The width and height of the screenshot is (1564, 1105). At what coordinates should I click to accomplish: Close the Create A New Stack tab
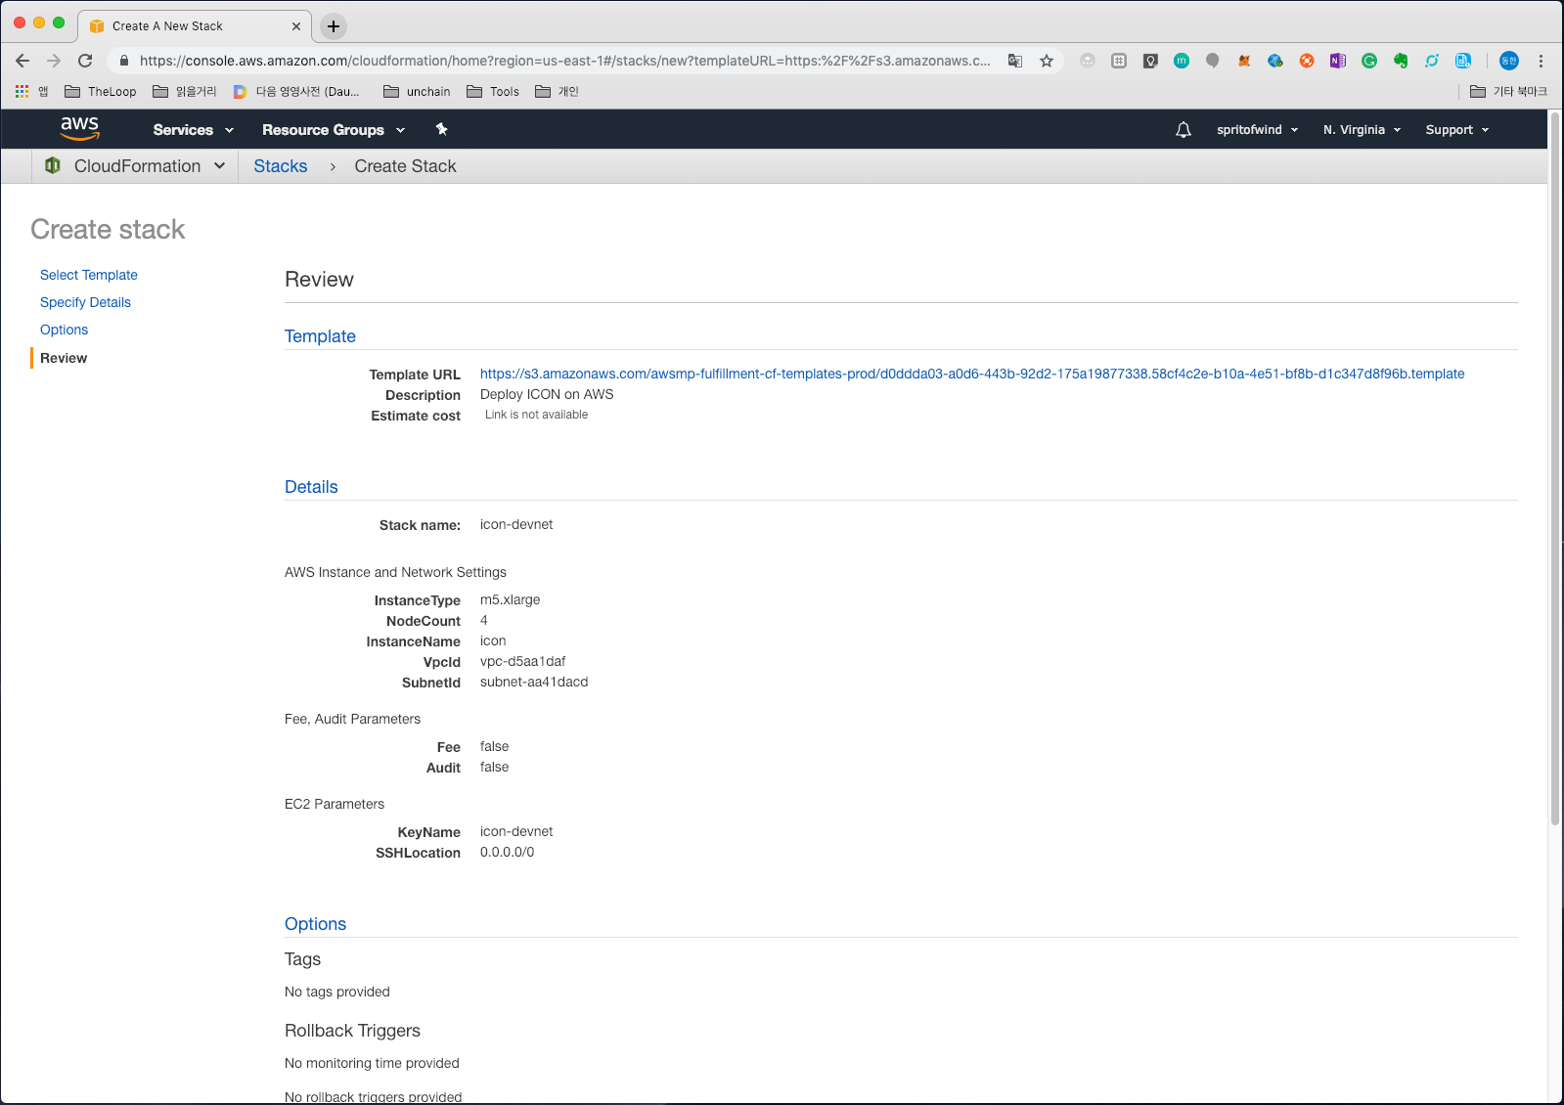coord(296,26)
